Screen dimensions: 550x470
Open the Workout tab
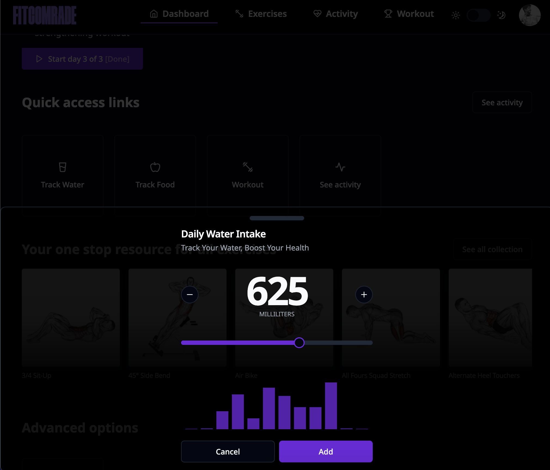point(409,14)
